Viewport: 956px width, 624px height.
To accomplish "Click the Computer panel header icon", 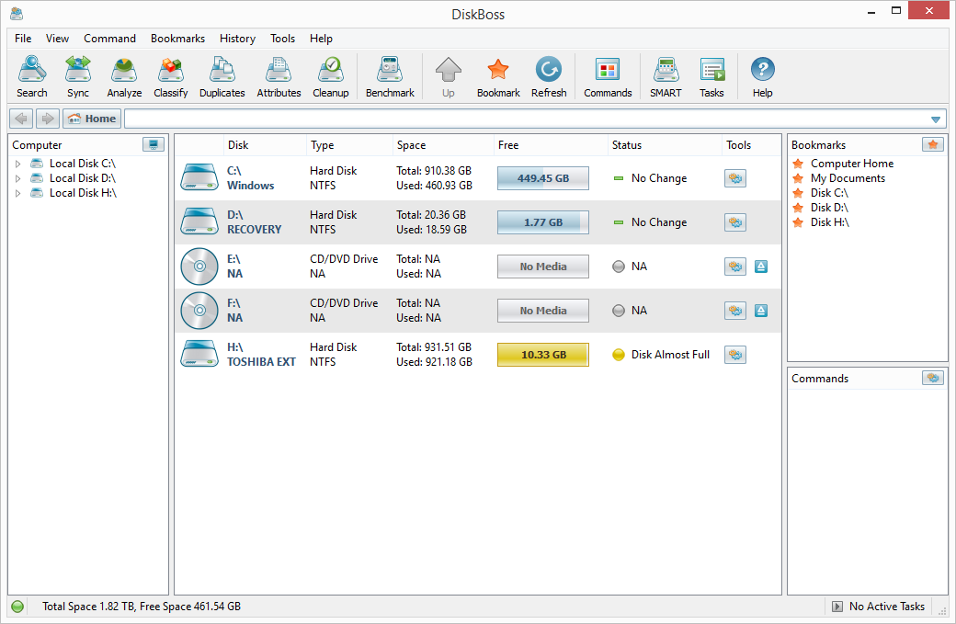I will point(153,144).
